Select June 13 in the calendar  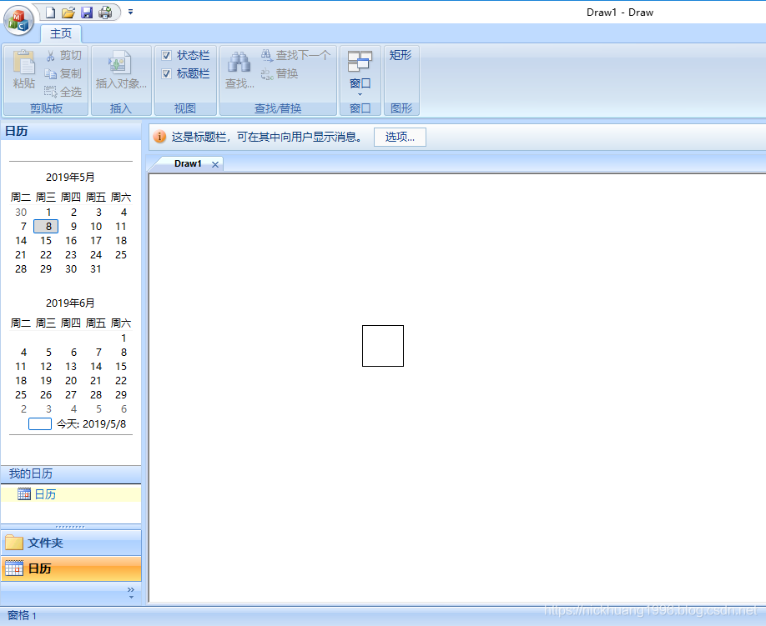coord(71,367)
